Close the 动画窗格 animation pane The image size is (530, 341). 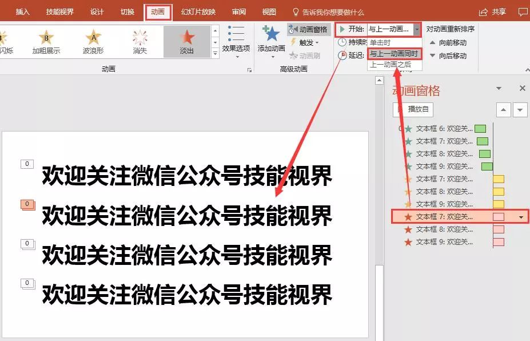pos(522,88)
